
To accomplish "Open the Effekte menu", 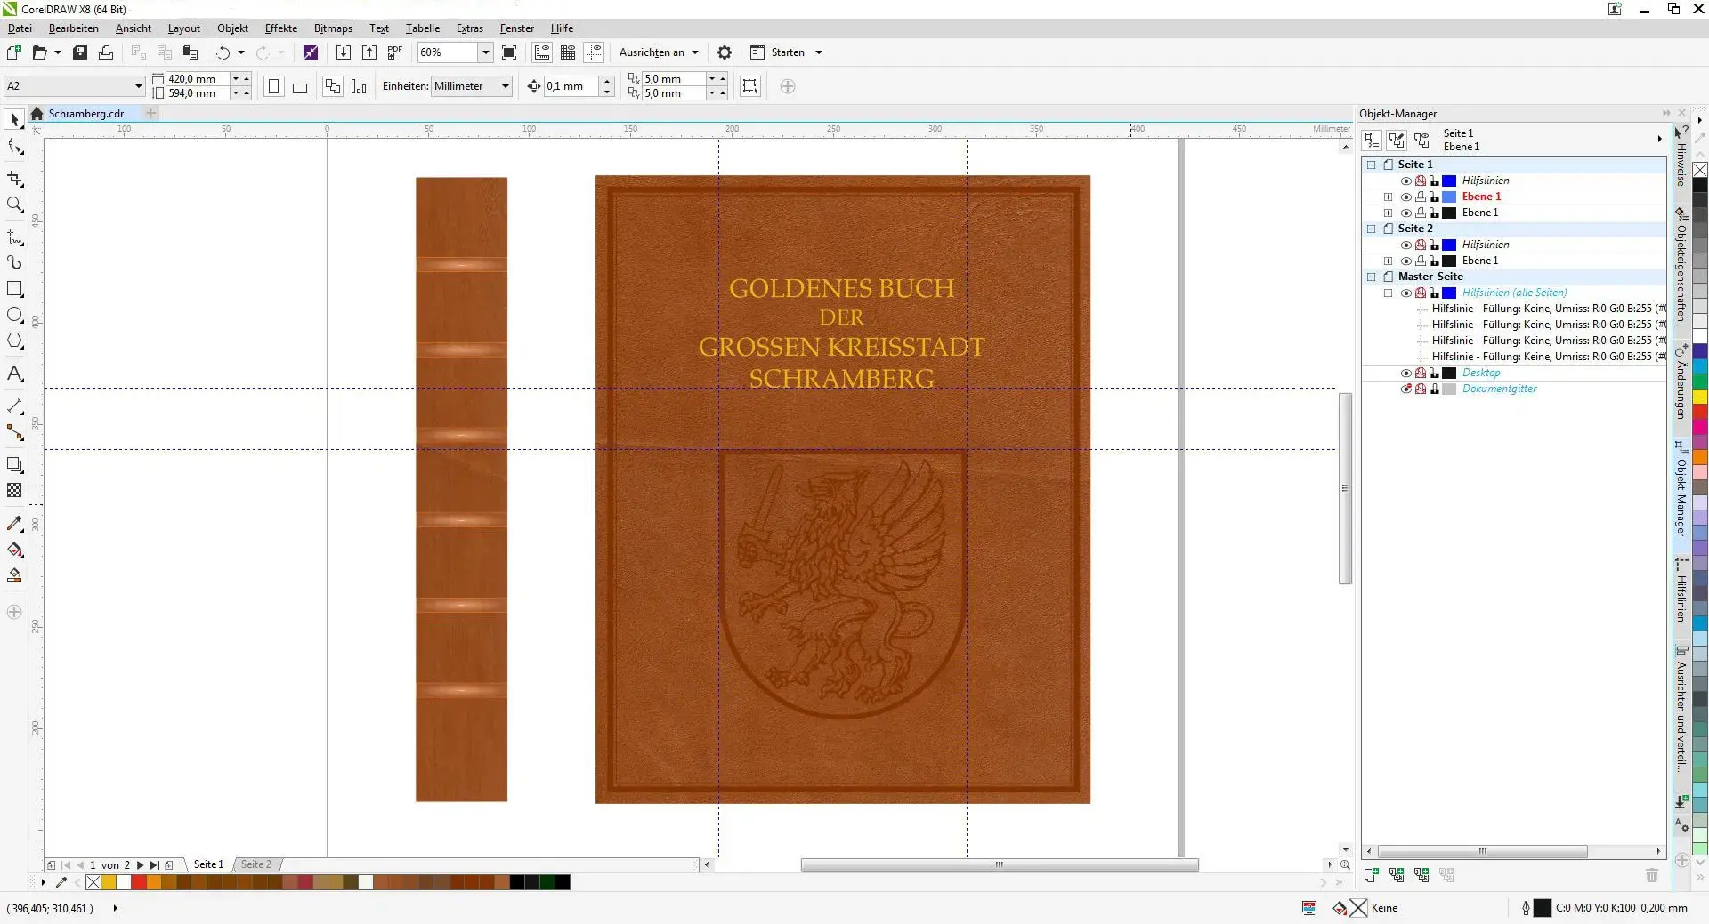I will coord(281,28).
